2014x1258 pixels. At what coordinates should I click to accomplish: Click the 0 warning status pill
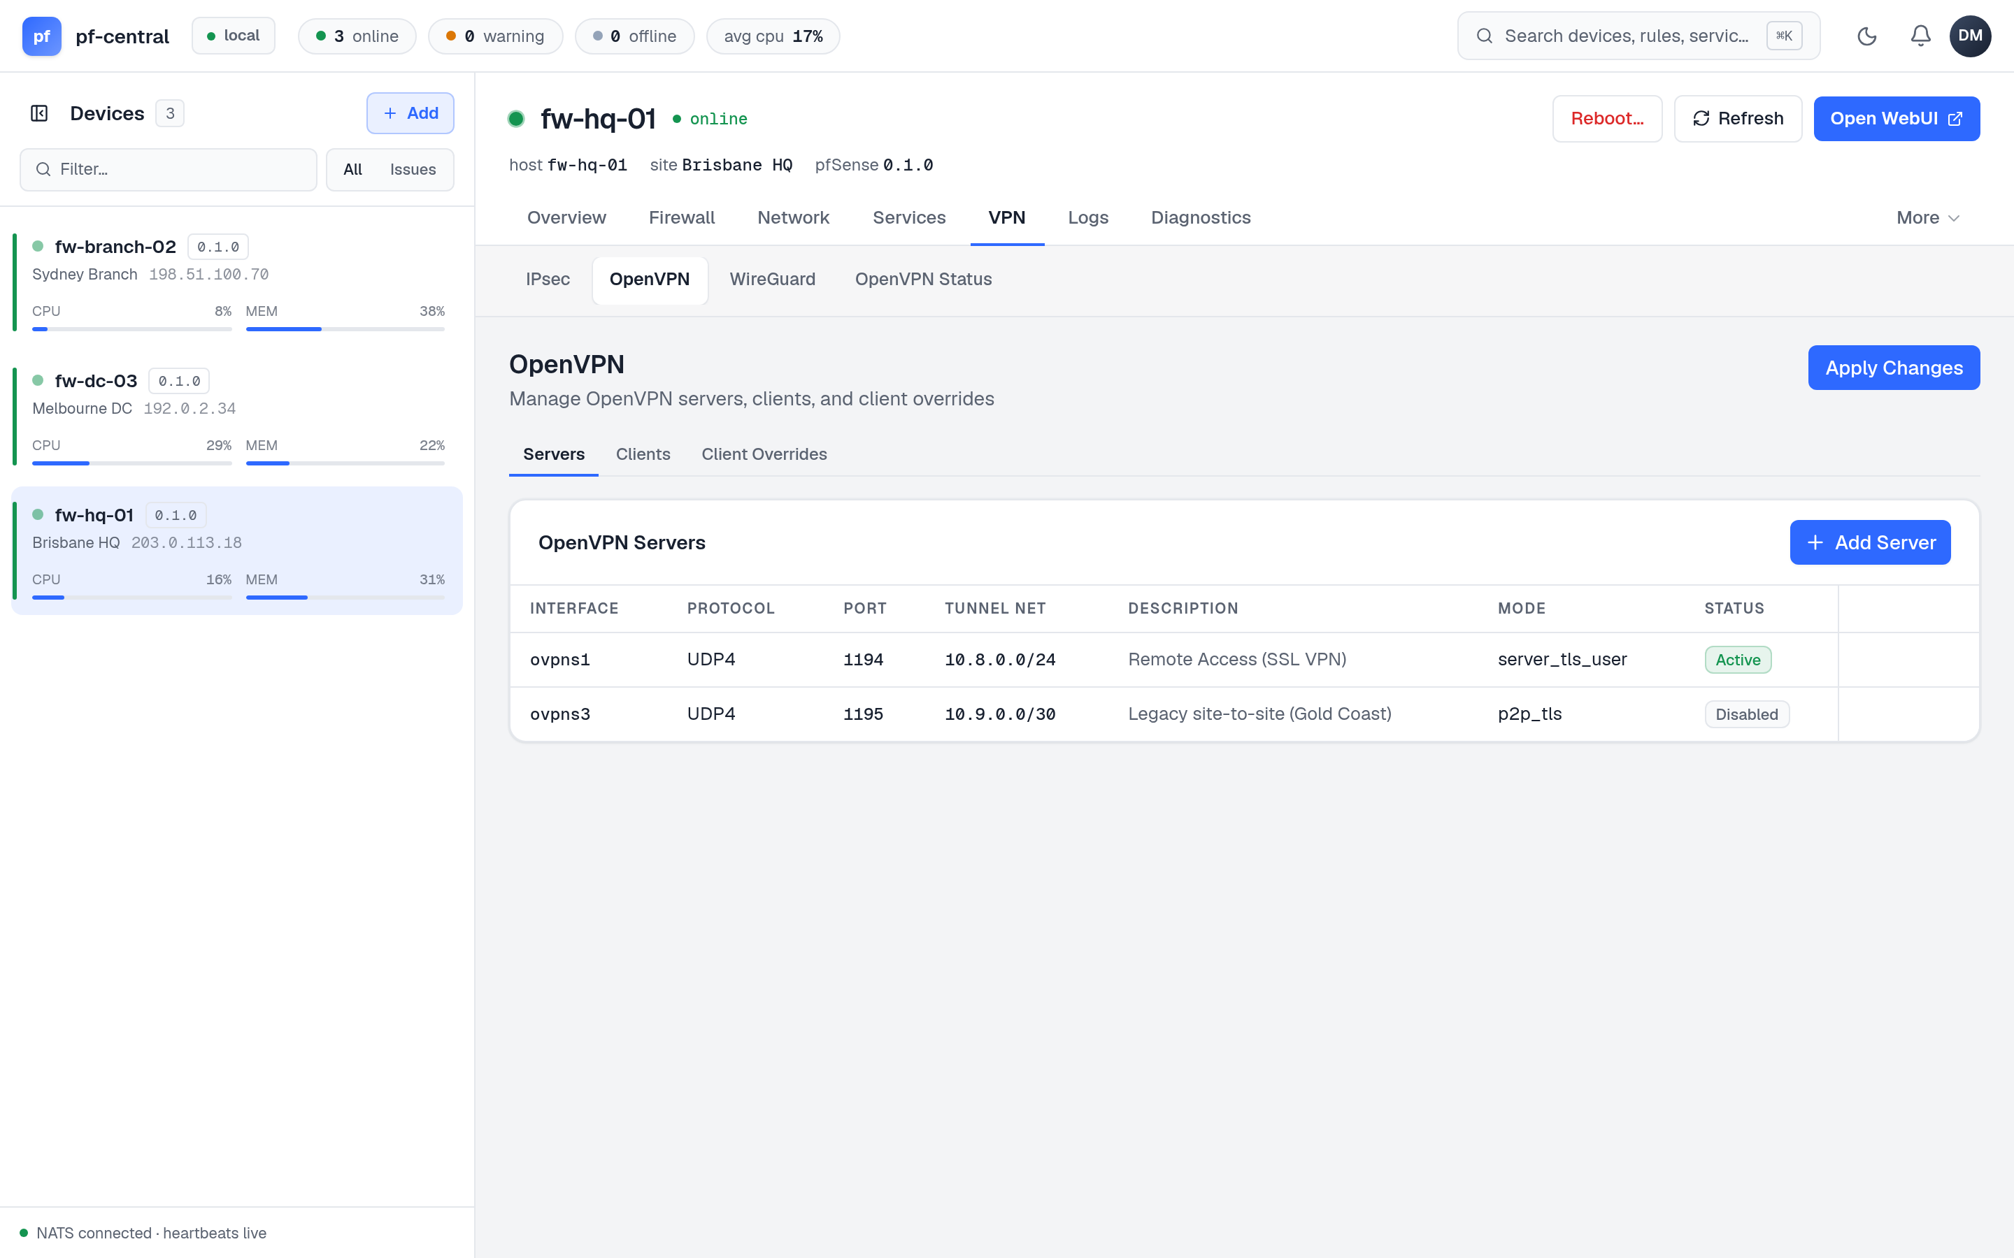click(495, 36)
